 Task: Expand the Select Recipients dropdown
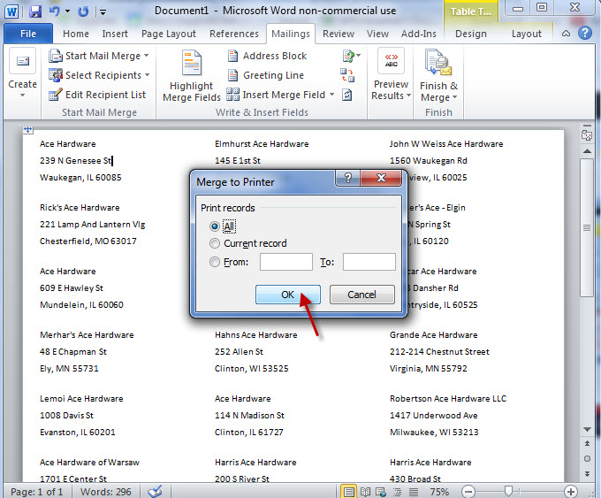click(x=148, y=75)
